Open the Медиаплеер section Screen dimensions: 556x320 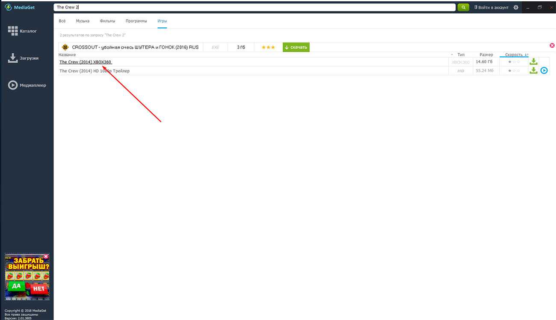tap(27, 85)
